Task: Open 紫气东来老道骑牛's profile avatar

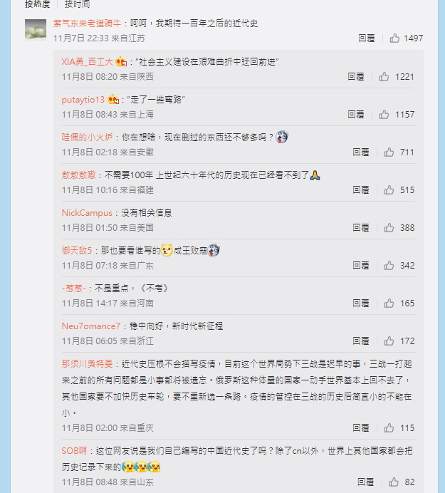Action: [36, 30]
